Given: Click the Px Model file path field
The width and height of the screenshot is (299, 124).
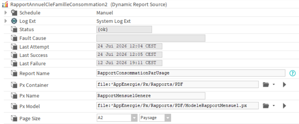Looking at the screenshot, I should tap(177, 105).
